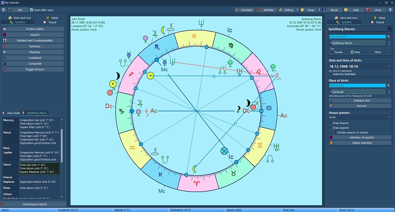
Task: Click the Toggle Persons button
Action: [34, 69]
